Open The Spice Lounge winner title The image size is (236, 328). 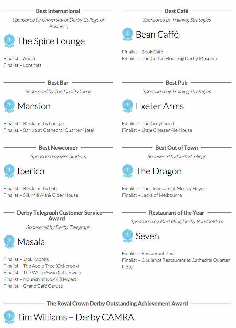coord(51,41)
